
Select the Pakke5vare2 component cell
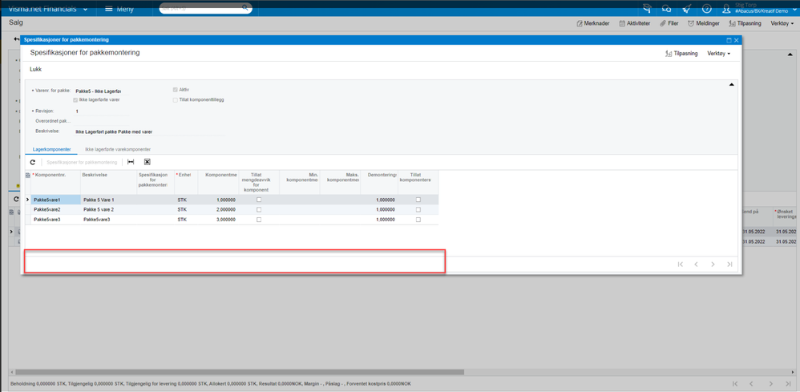[55, 210]
